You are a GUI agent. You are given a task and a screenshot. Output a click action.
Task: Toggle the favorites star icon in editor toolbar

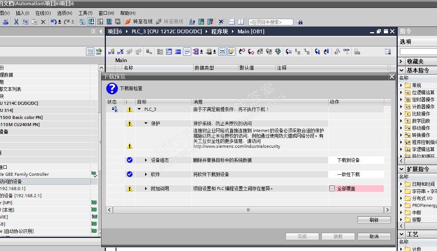(231, 52)
